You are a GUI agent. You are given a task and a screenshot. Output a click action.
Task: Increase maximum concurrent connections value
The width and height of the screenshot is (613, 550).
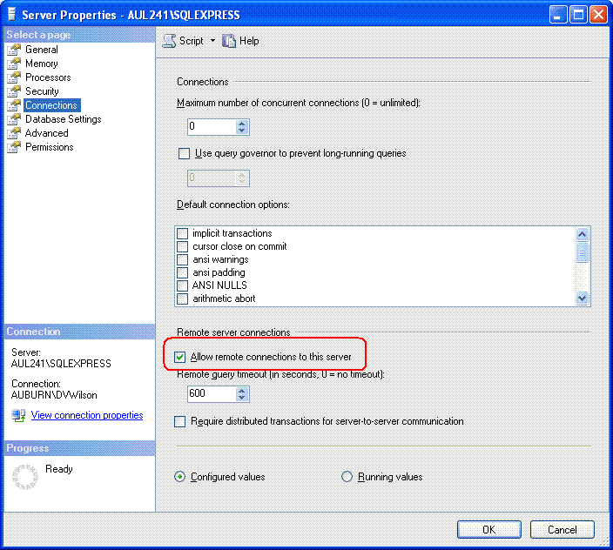[x=242, y=123]
